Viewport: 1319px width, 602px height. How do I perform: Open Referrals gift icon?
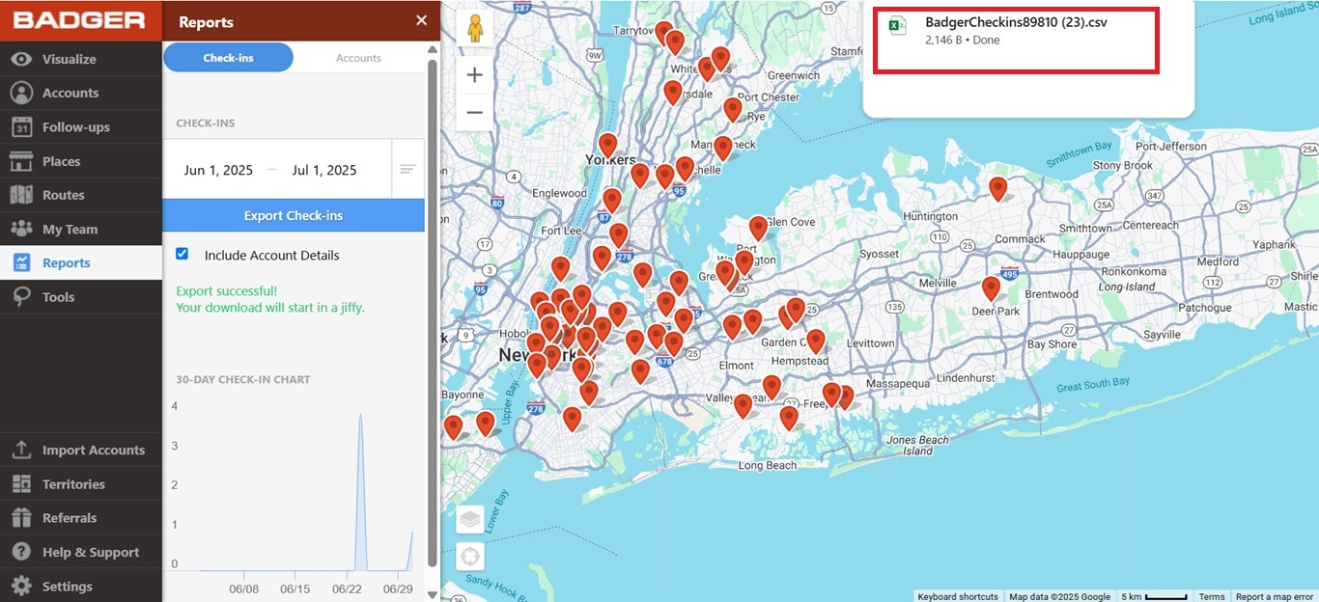point(21,518)
